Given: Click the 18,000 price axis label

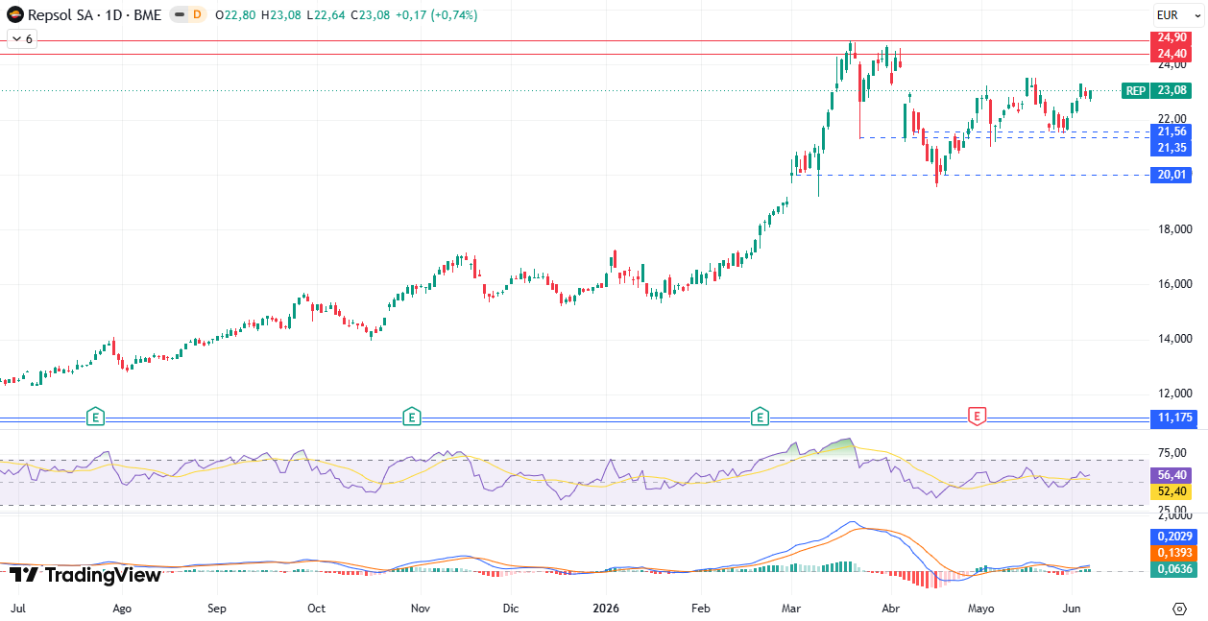Looking at the screenshot, I should (1176, 229).
